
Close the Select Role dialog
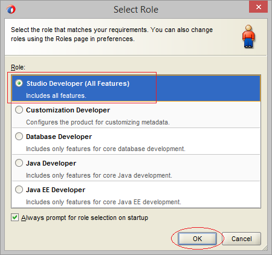click(x=258, y=7)
